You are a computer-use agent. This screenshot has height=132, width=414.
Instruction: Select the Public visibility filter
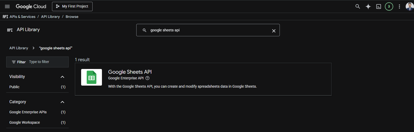coord(37,87)
